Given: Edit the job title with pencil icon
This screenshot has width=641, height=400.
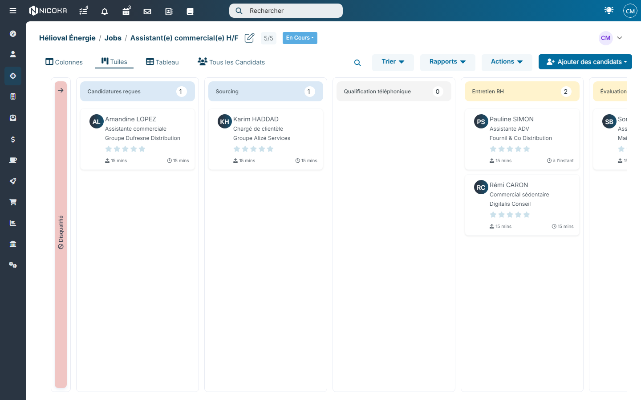Looking at the screenshot, I should click(x=250, y=38).
